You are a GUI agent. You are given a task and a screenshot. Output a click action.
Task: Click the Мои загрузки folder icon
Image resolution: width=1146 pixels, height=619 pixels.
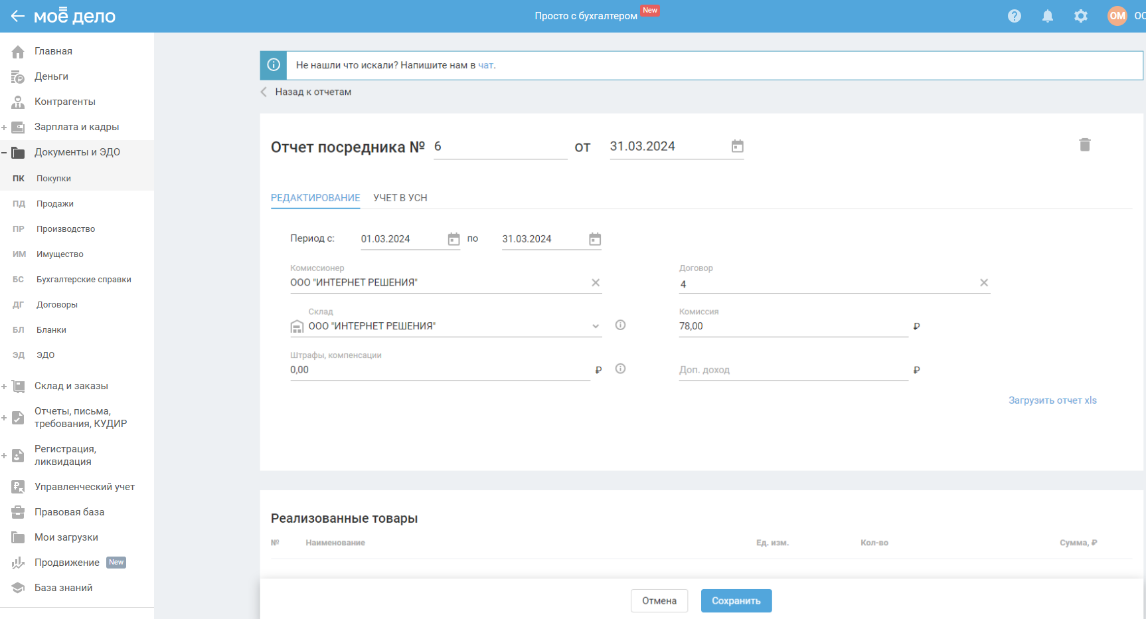(x=18, y=537)
